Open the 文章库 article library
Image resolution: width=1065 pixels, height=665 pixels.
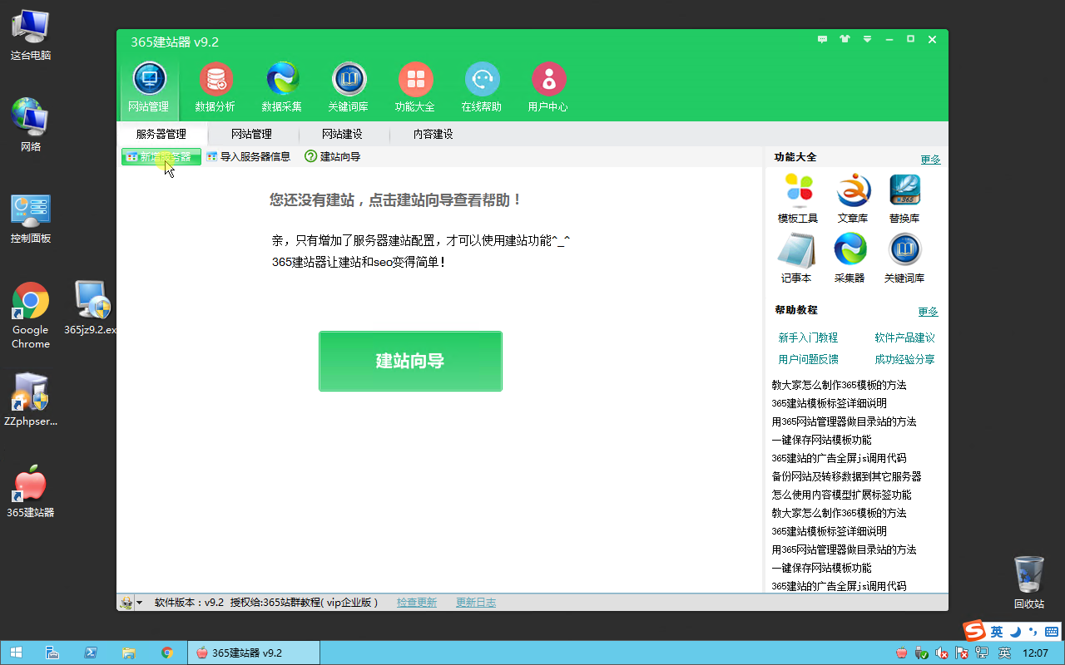[852, 199]
